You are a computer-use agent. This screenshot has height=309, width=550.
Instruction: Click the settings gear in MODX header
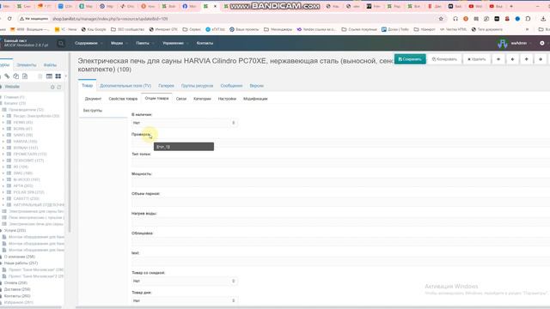[x=542, y=43]
